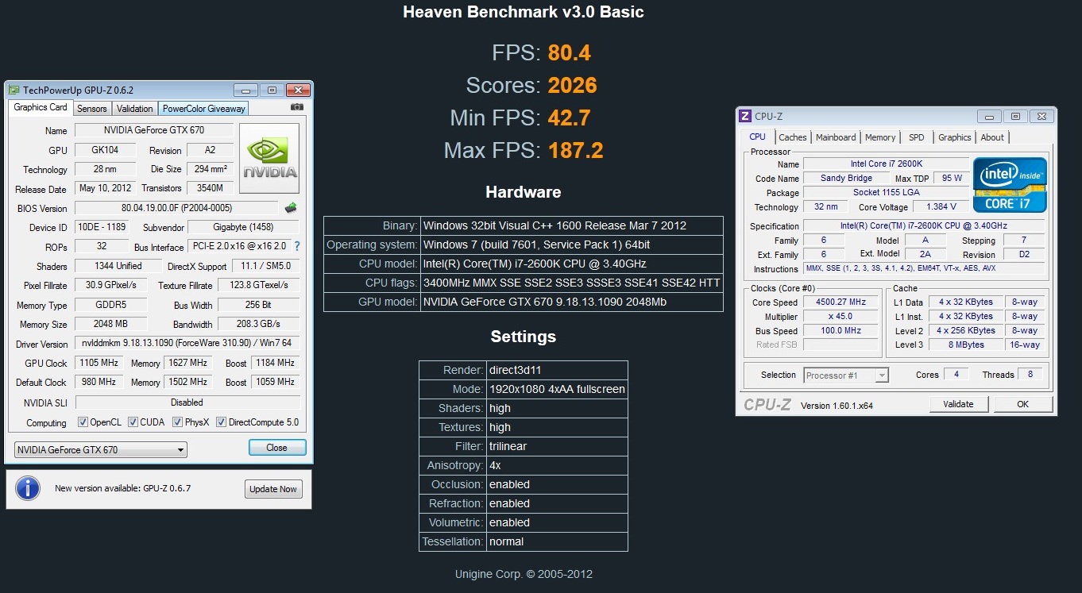Select the CPU tab in CPU-Z
The height and width of the screenshot is (593, 1082).
[758, 137]
